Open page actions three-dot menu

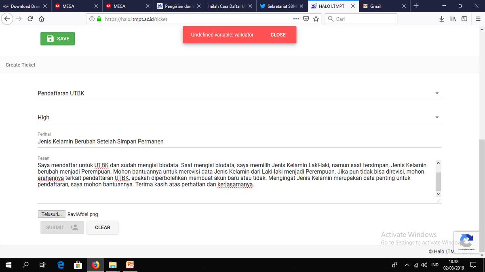point(296,19)
